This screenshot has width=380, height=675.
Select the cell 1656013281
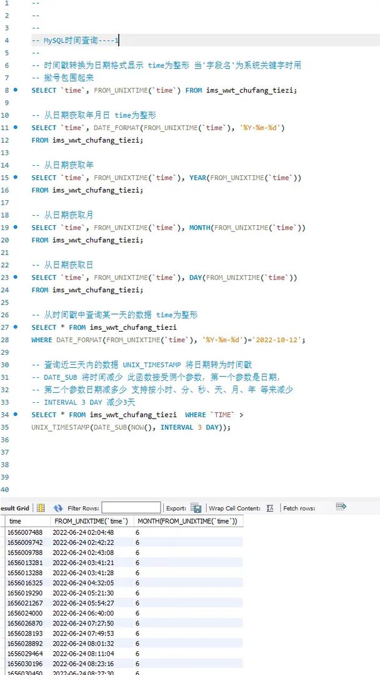point(25,562)
